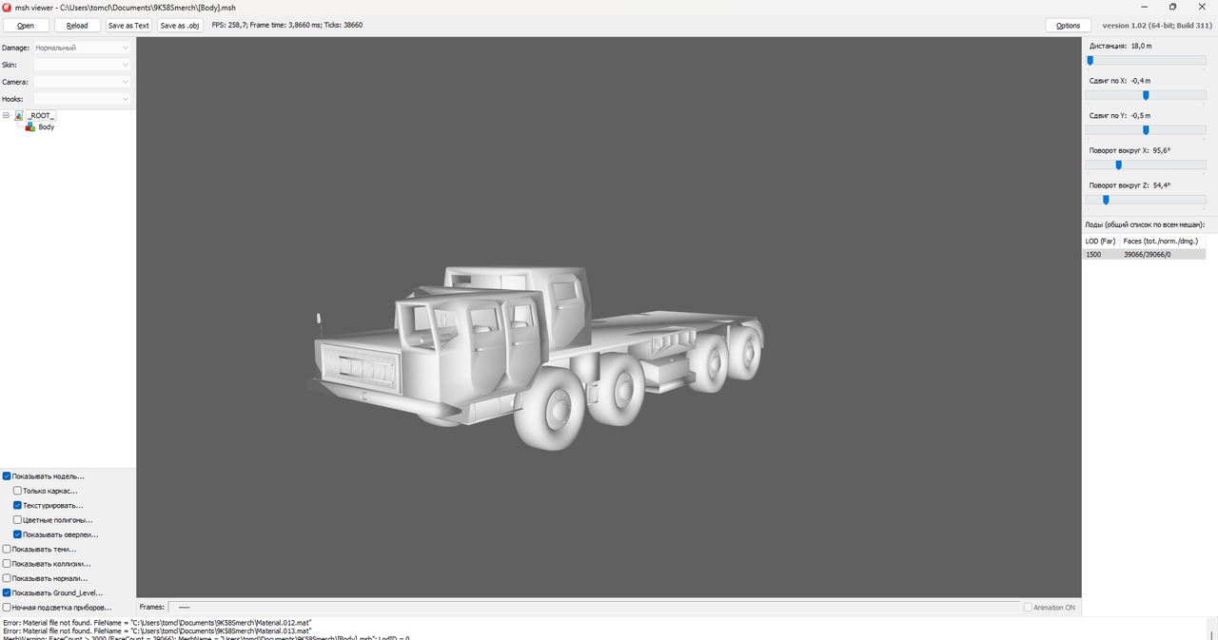Click the Дистанция slider
This screenshot has height=640, width=1218.
pos(1146,60)
